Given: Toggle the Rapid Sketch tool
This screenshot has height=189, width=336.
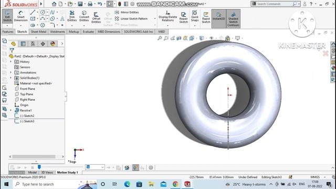Looking at the screenshot, I should click(x=206, y=17).
